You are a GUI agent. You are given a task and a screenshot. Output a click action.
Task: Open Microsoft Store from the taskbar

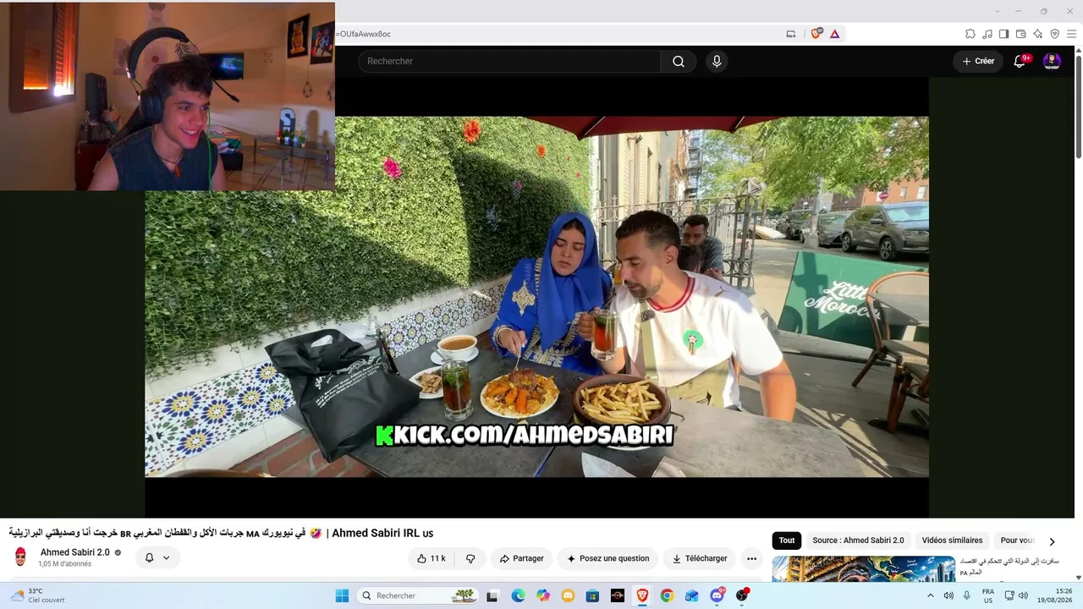click(x=592, y=595)
